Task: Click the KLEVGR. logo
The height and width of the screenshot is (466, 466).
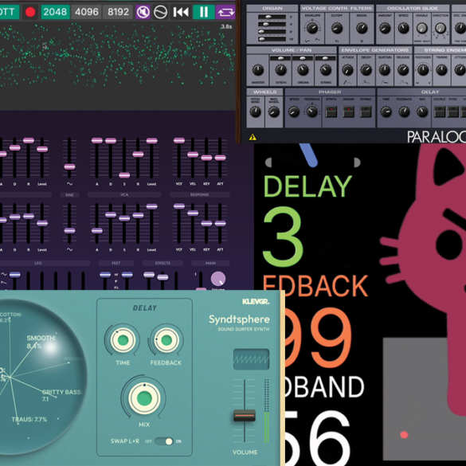Action: [x=256, y=302]
